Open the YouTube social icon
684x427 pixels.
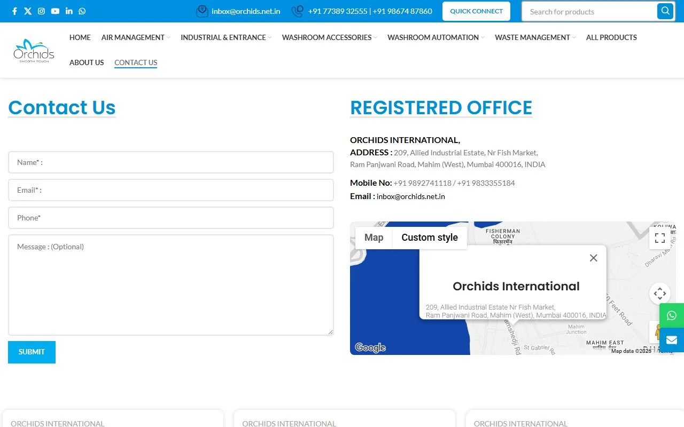point(55,11)
